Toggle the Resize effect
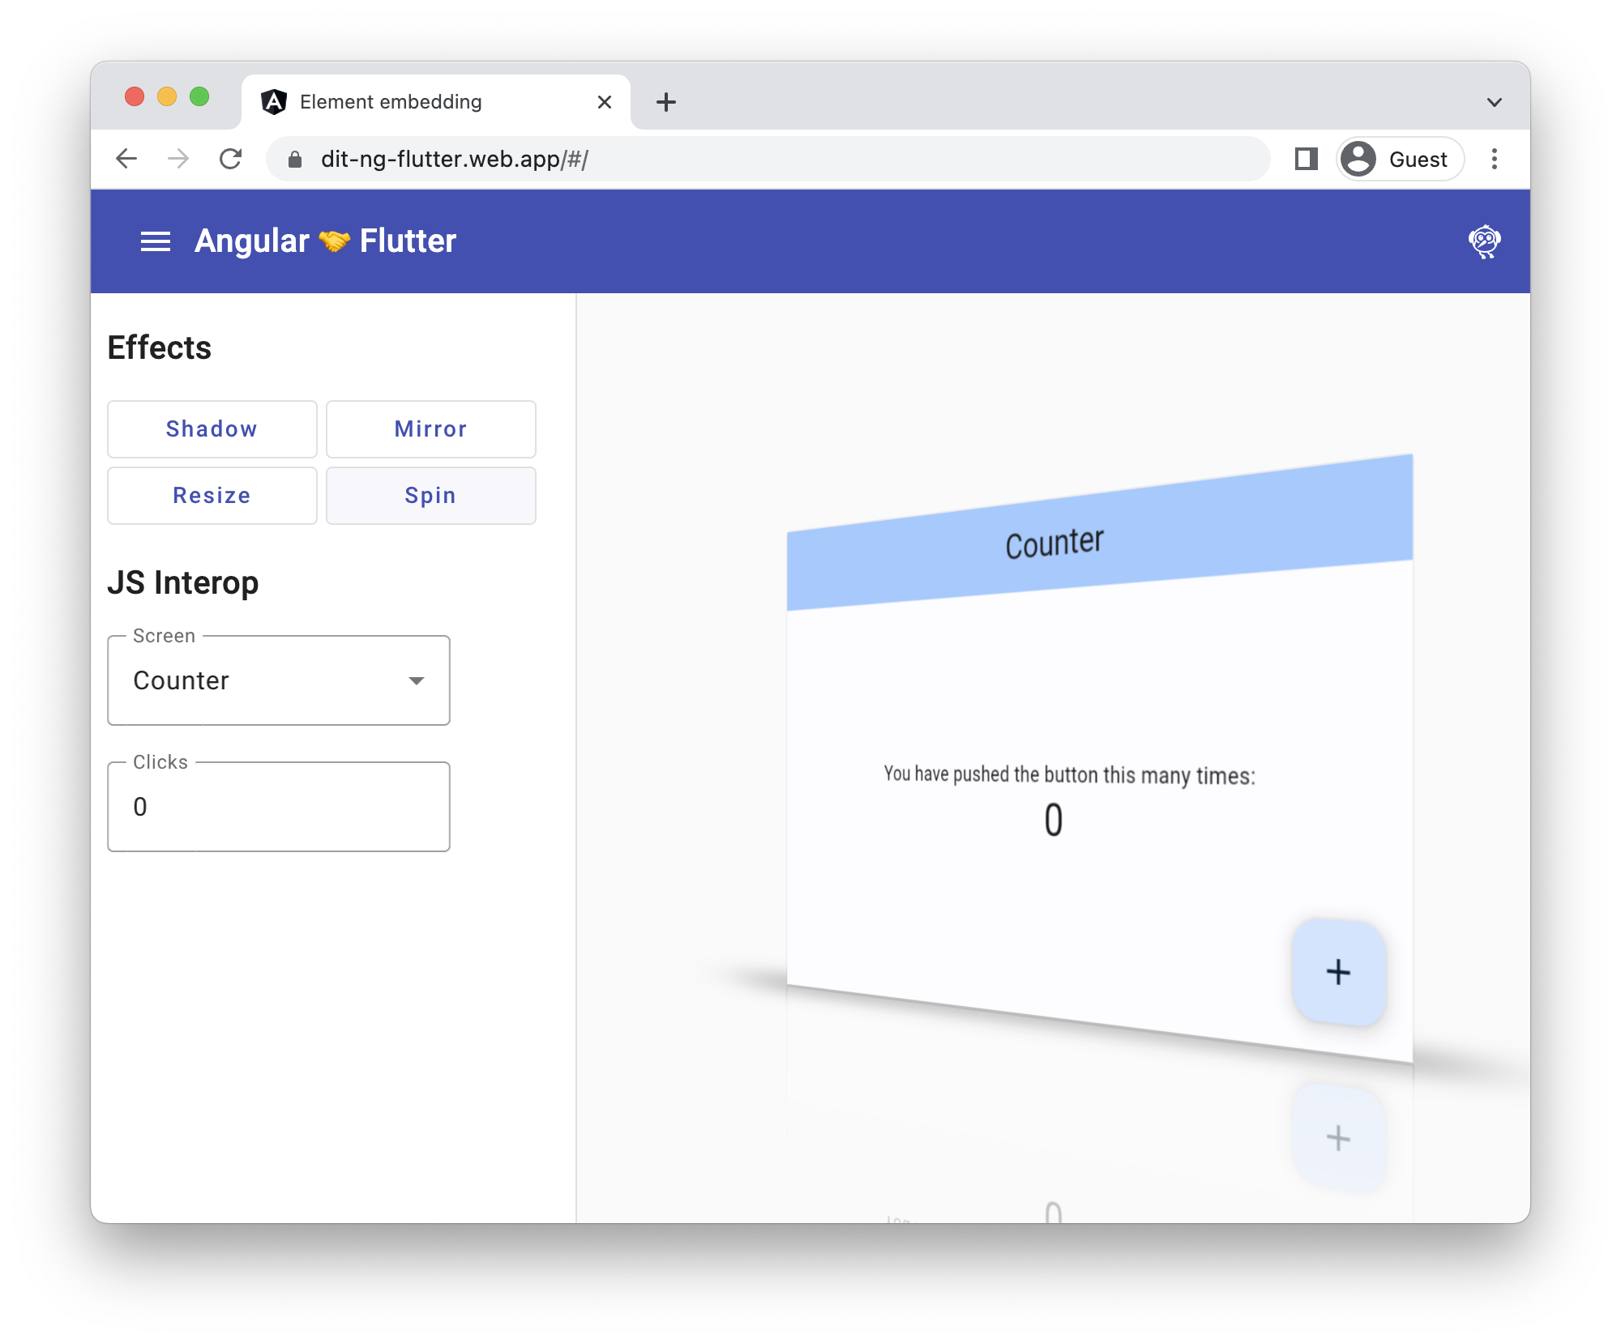Image resolution: width=1621 pixels, height=1343 pixels. pos(212,496)
